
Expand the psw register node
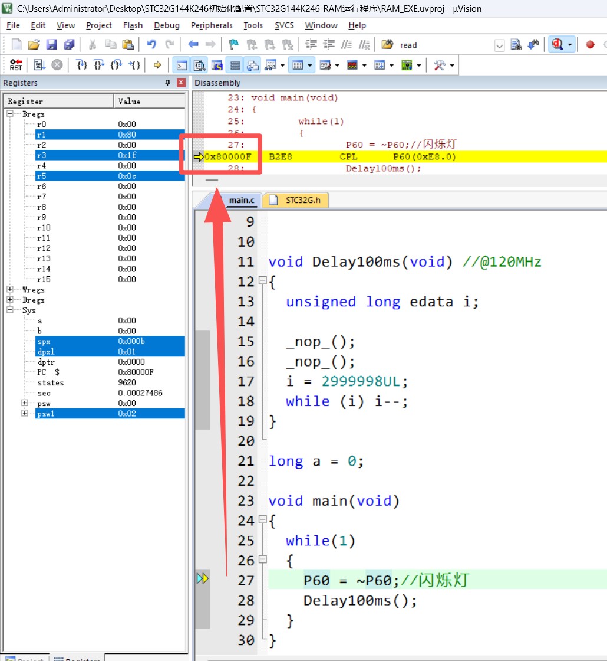pyautogui.click(x=25, y=403)
